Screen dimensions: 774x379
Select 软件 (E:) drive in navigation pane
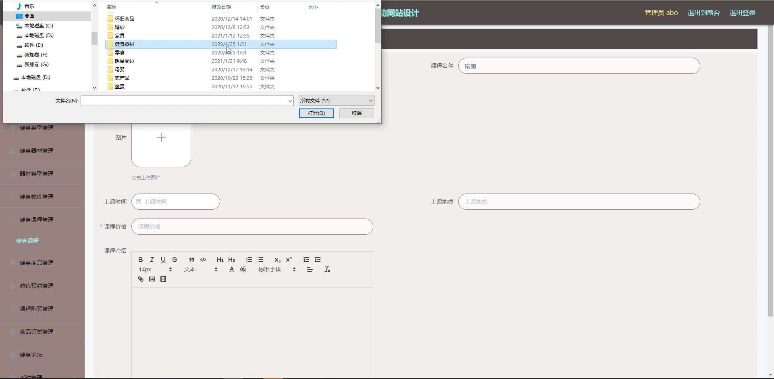click(33, 45)
